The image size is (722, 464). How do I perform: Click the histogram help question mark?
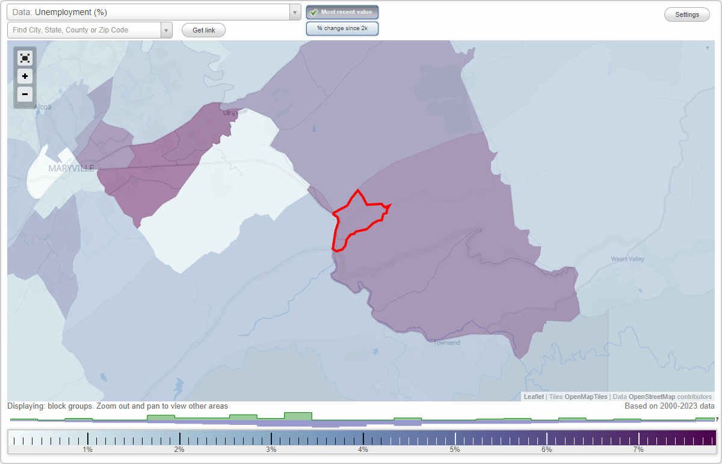click(x=717, y=419)
